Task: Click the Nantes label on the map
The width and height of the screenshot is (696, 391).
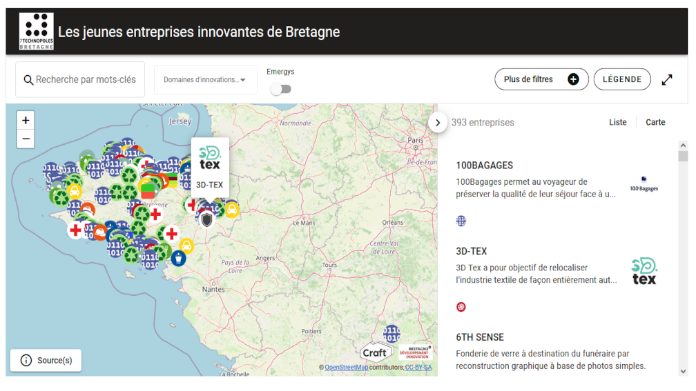Action: pos(213,290)
